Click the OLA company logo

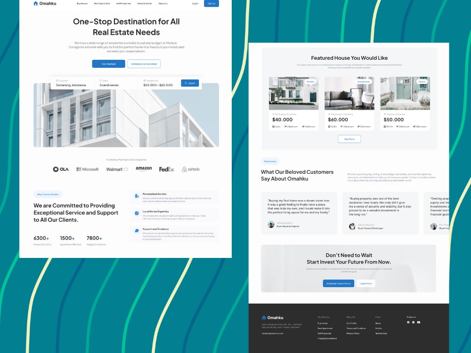pos(61,169)
